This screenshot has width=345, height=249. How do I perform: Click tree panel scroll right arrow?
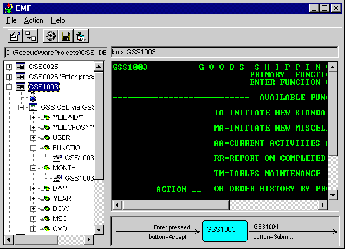pyautogui.click(x=89, y=239)
